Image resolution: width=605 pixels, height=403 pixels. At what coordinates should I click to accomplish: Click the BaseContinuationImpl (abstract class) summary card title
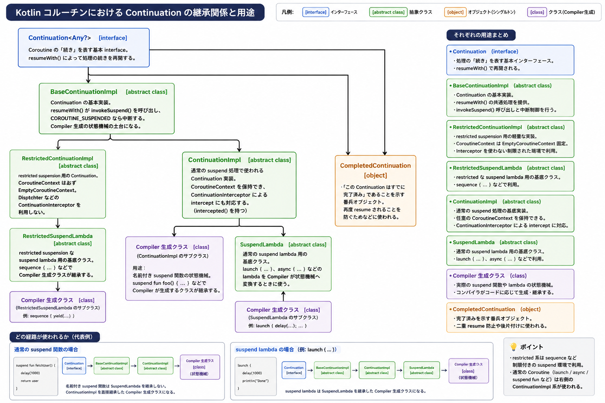point(502,85)
